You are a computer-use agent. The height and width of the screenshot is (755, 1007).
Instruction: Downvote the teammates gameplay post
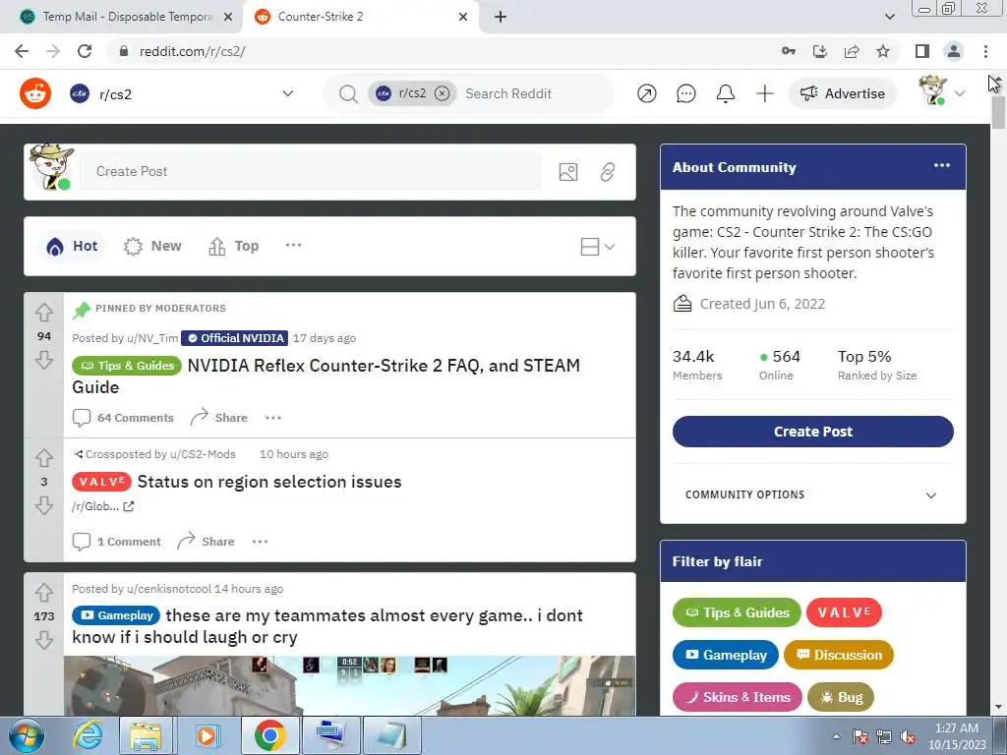[43, 639]
